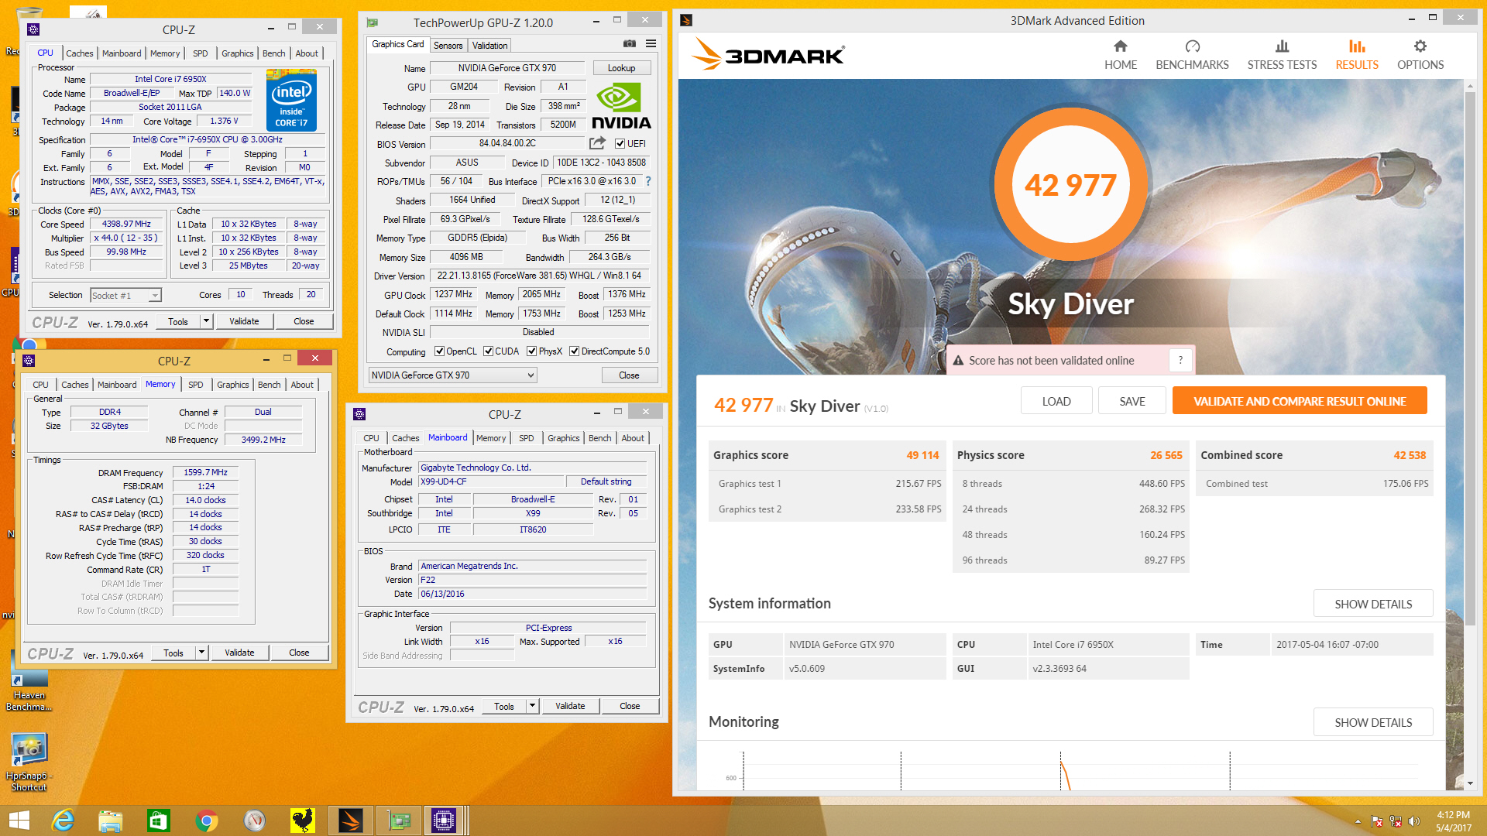
Task: Click Validate in top CPU-Z window
Action: (244, 321)
